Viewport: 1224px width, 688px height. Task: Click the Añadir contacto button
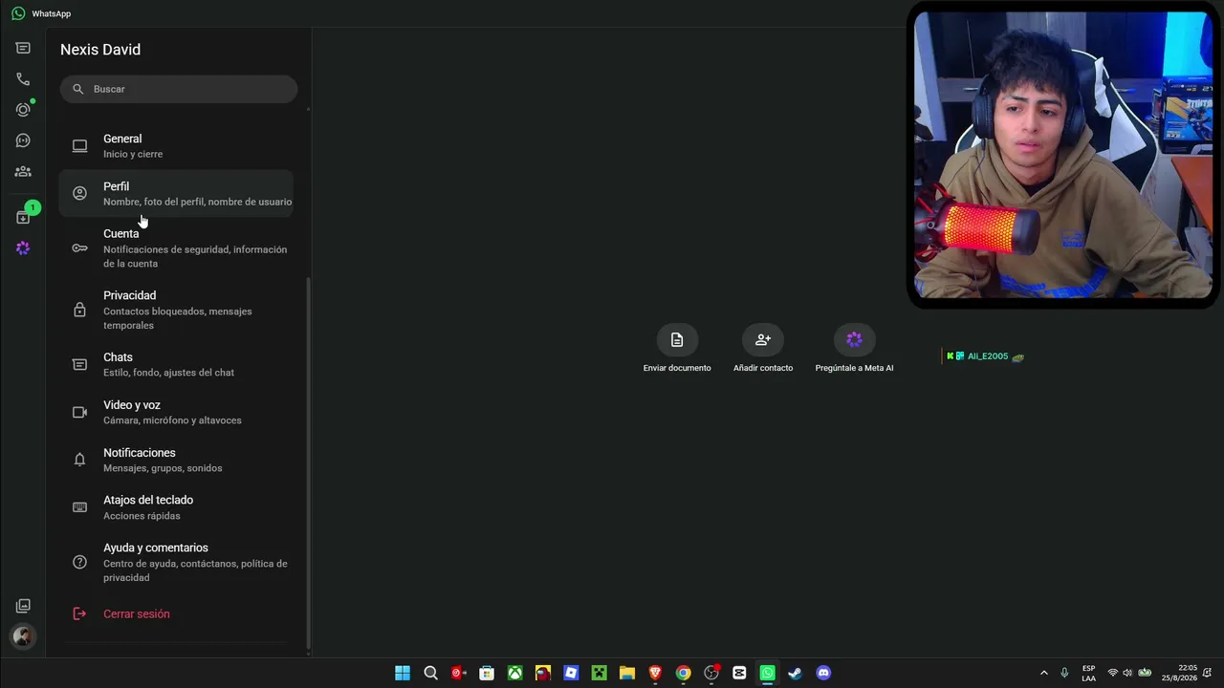pos(763,349)
